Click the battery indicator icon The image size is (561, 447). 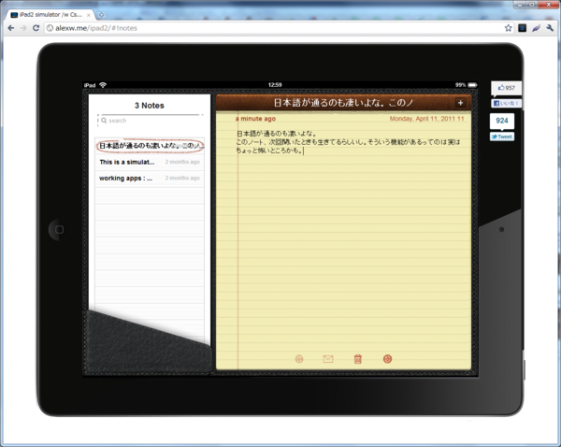click(x=472, y=85)
